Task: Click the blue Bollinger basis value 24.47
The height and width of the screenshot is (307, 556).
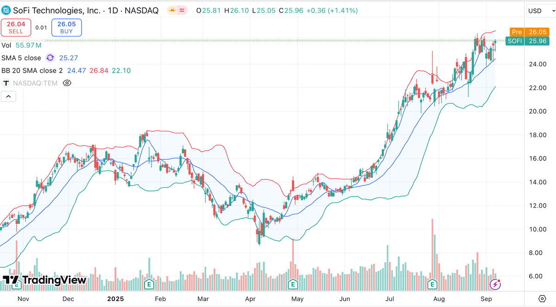Action: click(76, 71)
